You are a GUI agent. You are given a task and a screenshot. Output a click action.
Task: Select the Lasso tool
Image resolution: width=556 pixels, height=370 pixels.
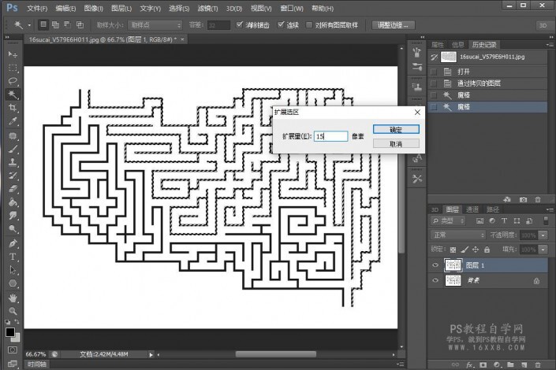13,80
